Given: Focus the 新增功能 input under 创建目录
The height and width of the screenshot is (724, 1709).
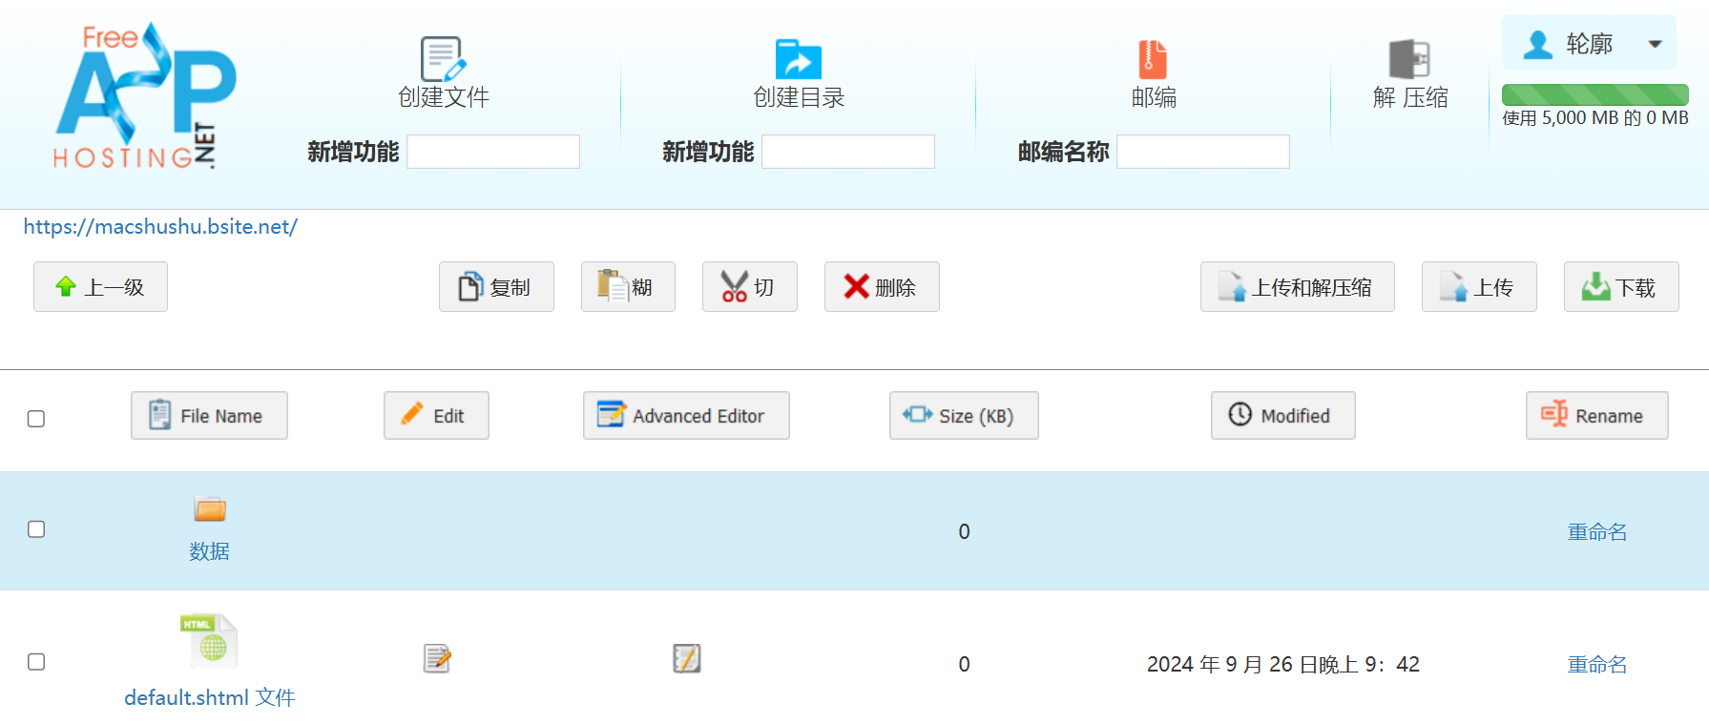Looking at the screenshot, I should click(x=848, y=152).
